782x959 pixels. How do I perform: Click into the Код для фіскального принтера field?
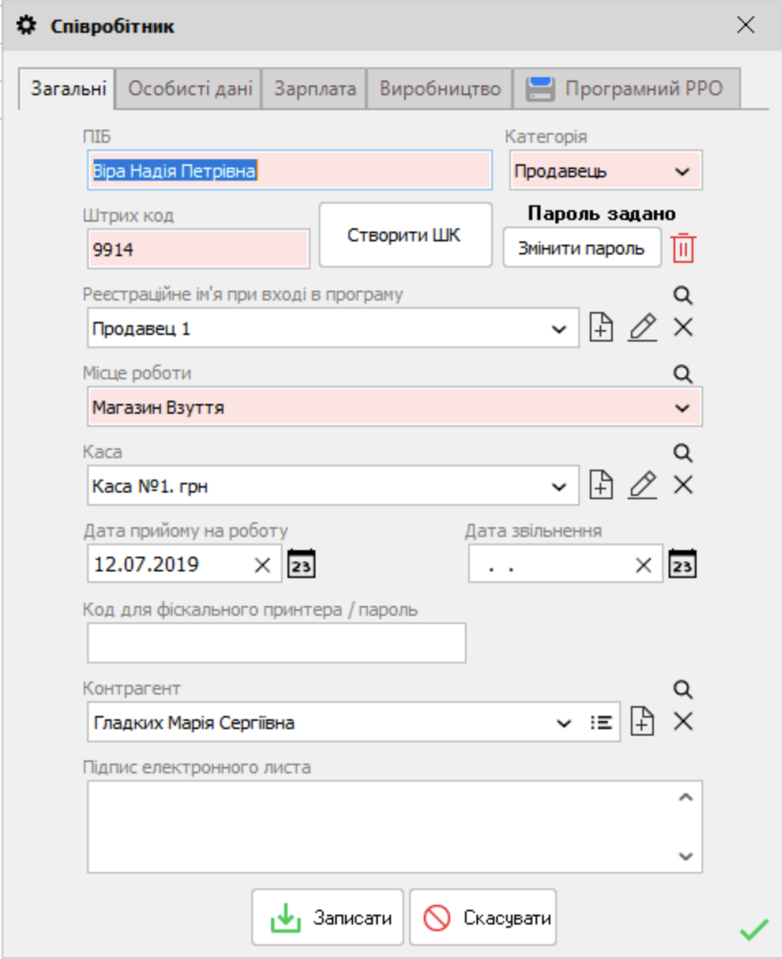(276, 643)
